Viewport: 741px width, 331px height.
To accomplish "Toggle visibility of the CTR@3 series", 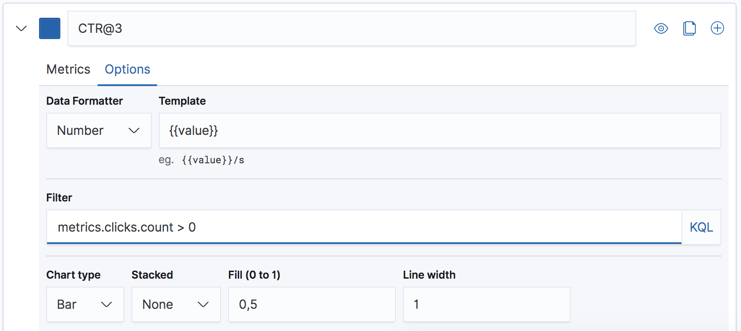I will (x=661, y=28).
